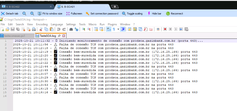
Task: Toggle show all characters pilcrow icon
Action: pos(114,29)
